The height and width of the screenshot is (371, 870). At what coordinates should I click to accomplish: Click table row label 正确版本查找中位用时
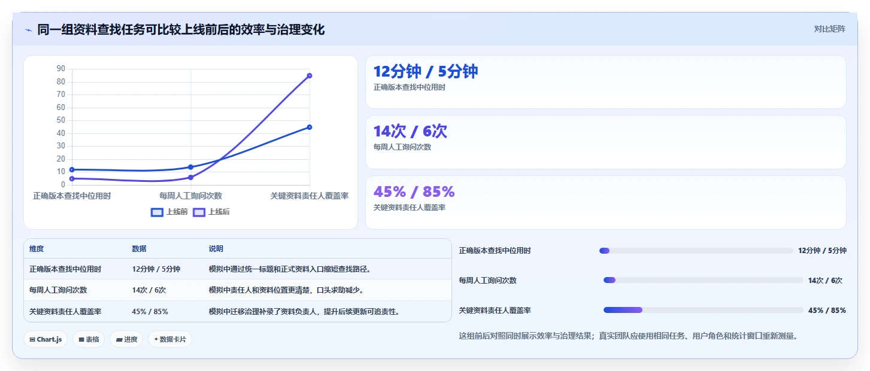click(x=65, y=269)
